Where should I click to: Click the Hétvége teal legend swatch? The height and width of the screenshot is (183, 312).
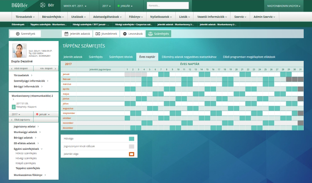pos(132,139)
